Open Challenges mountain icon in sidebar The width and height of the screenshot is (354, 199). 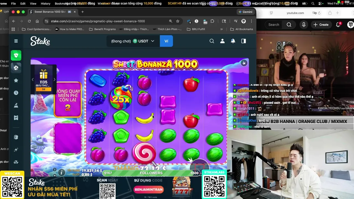tap(16, 105)
